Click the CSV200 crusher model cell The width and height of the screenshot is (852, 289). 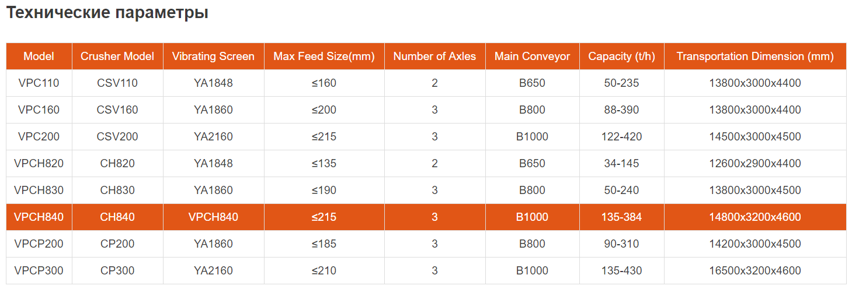click(x=117, y=137)
